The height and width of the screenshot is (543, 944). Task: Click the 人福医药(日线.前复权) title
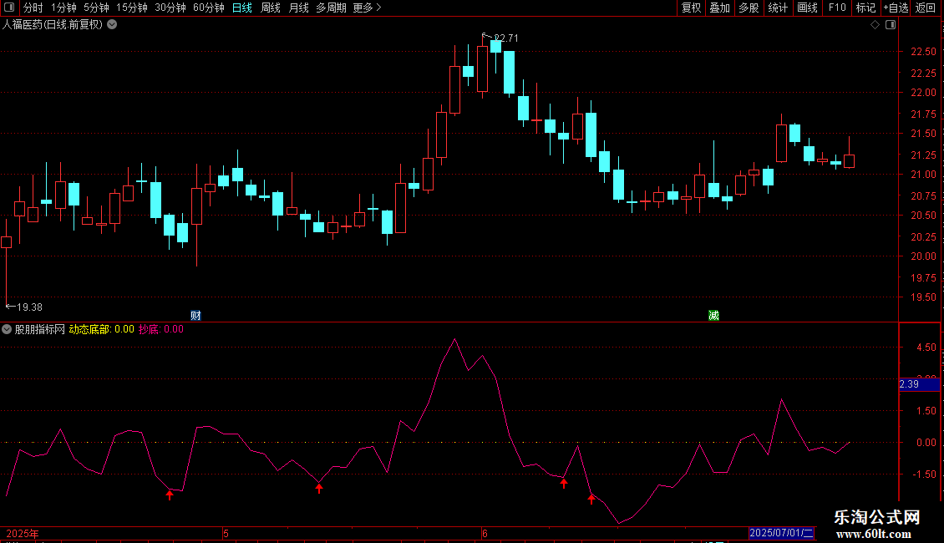click(x=53, y=25)
